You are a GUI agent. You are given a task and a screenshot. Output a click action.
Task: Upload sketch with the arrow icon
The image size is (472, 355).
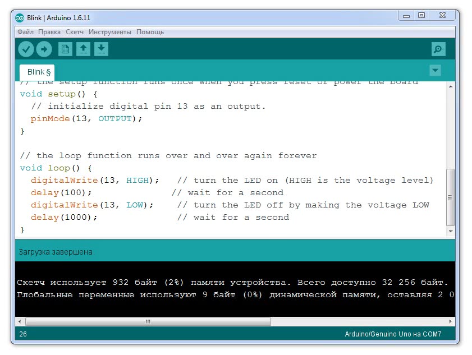click(44, 49)
